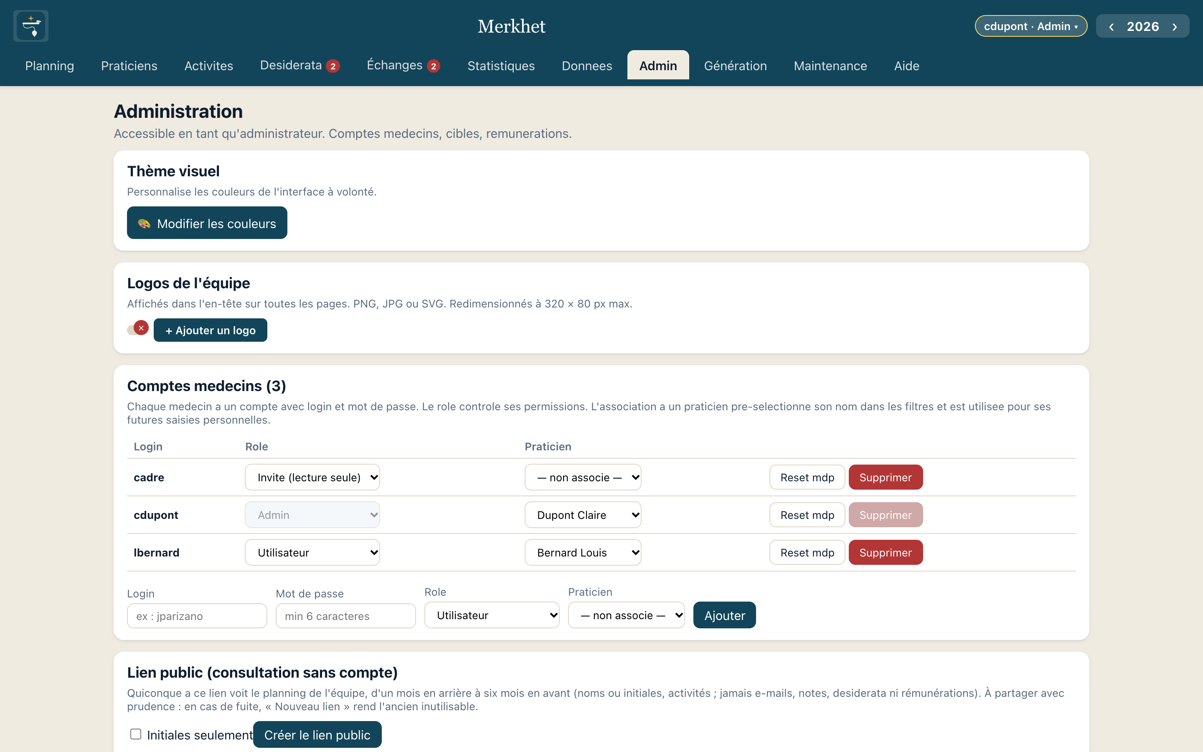Switch to the Planning tab
This screenshot has height=752, width=1203.
click(x=50, y=66)
